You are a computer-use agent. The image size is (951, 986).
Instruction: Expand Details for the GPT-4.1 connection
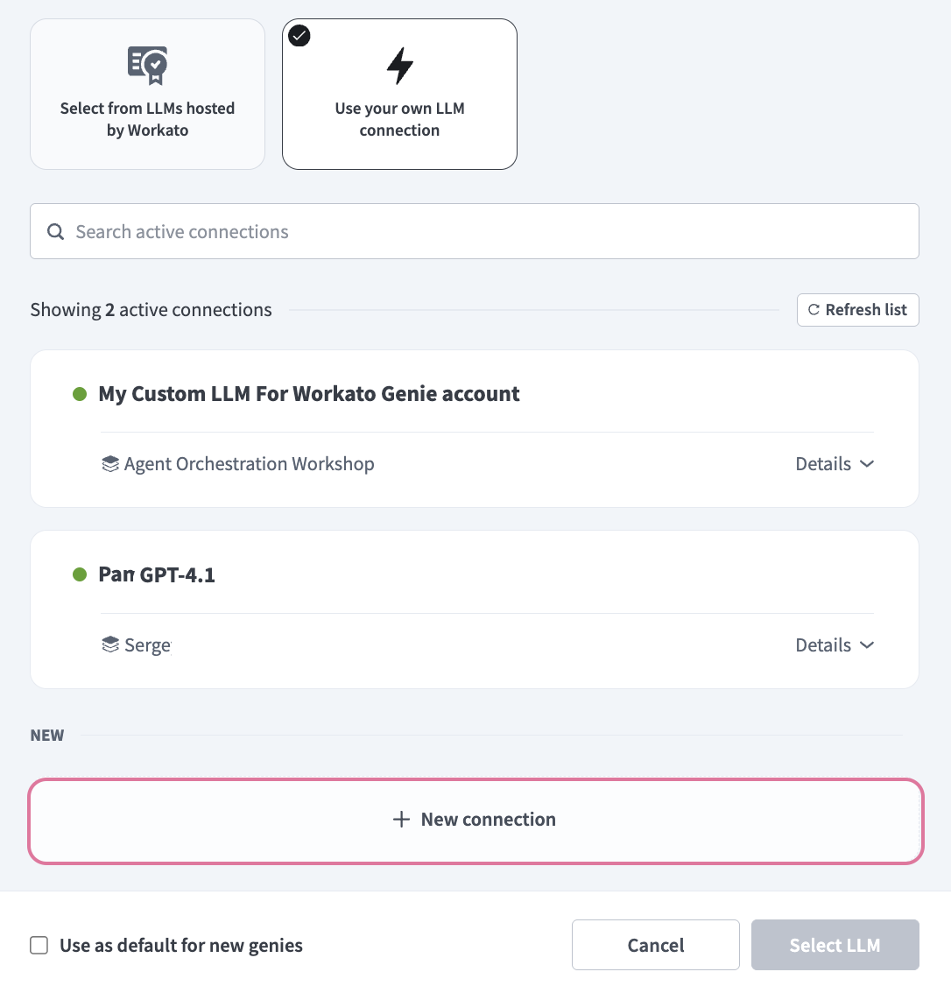pos(834,645)
